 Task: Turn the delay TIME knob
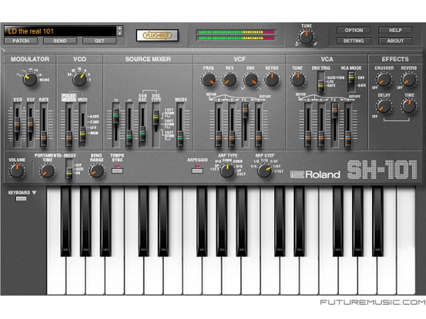[409, 106]
